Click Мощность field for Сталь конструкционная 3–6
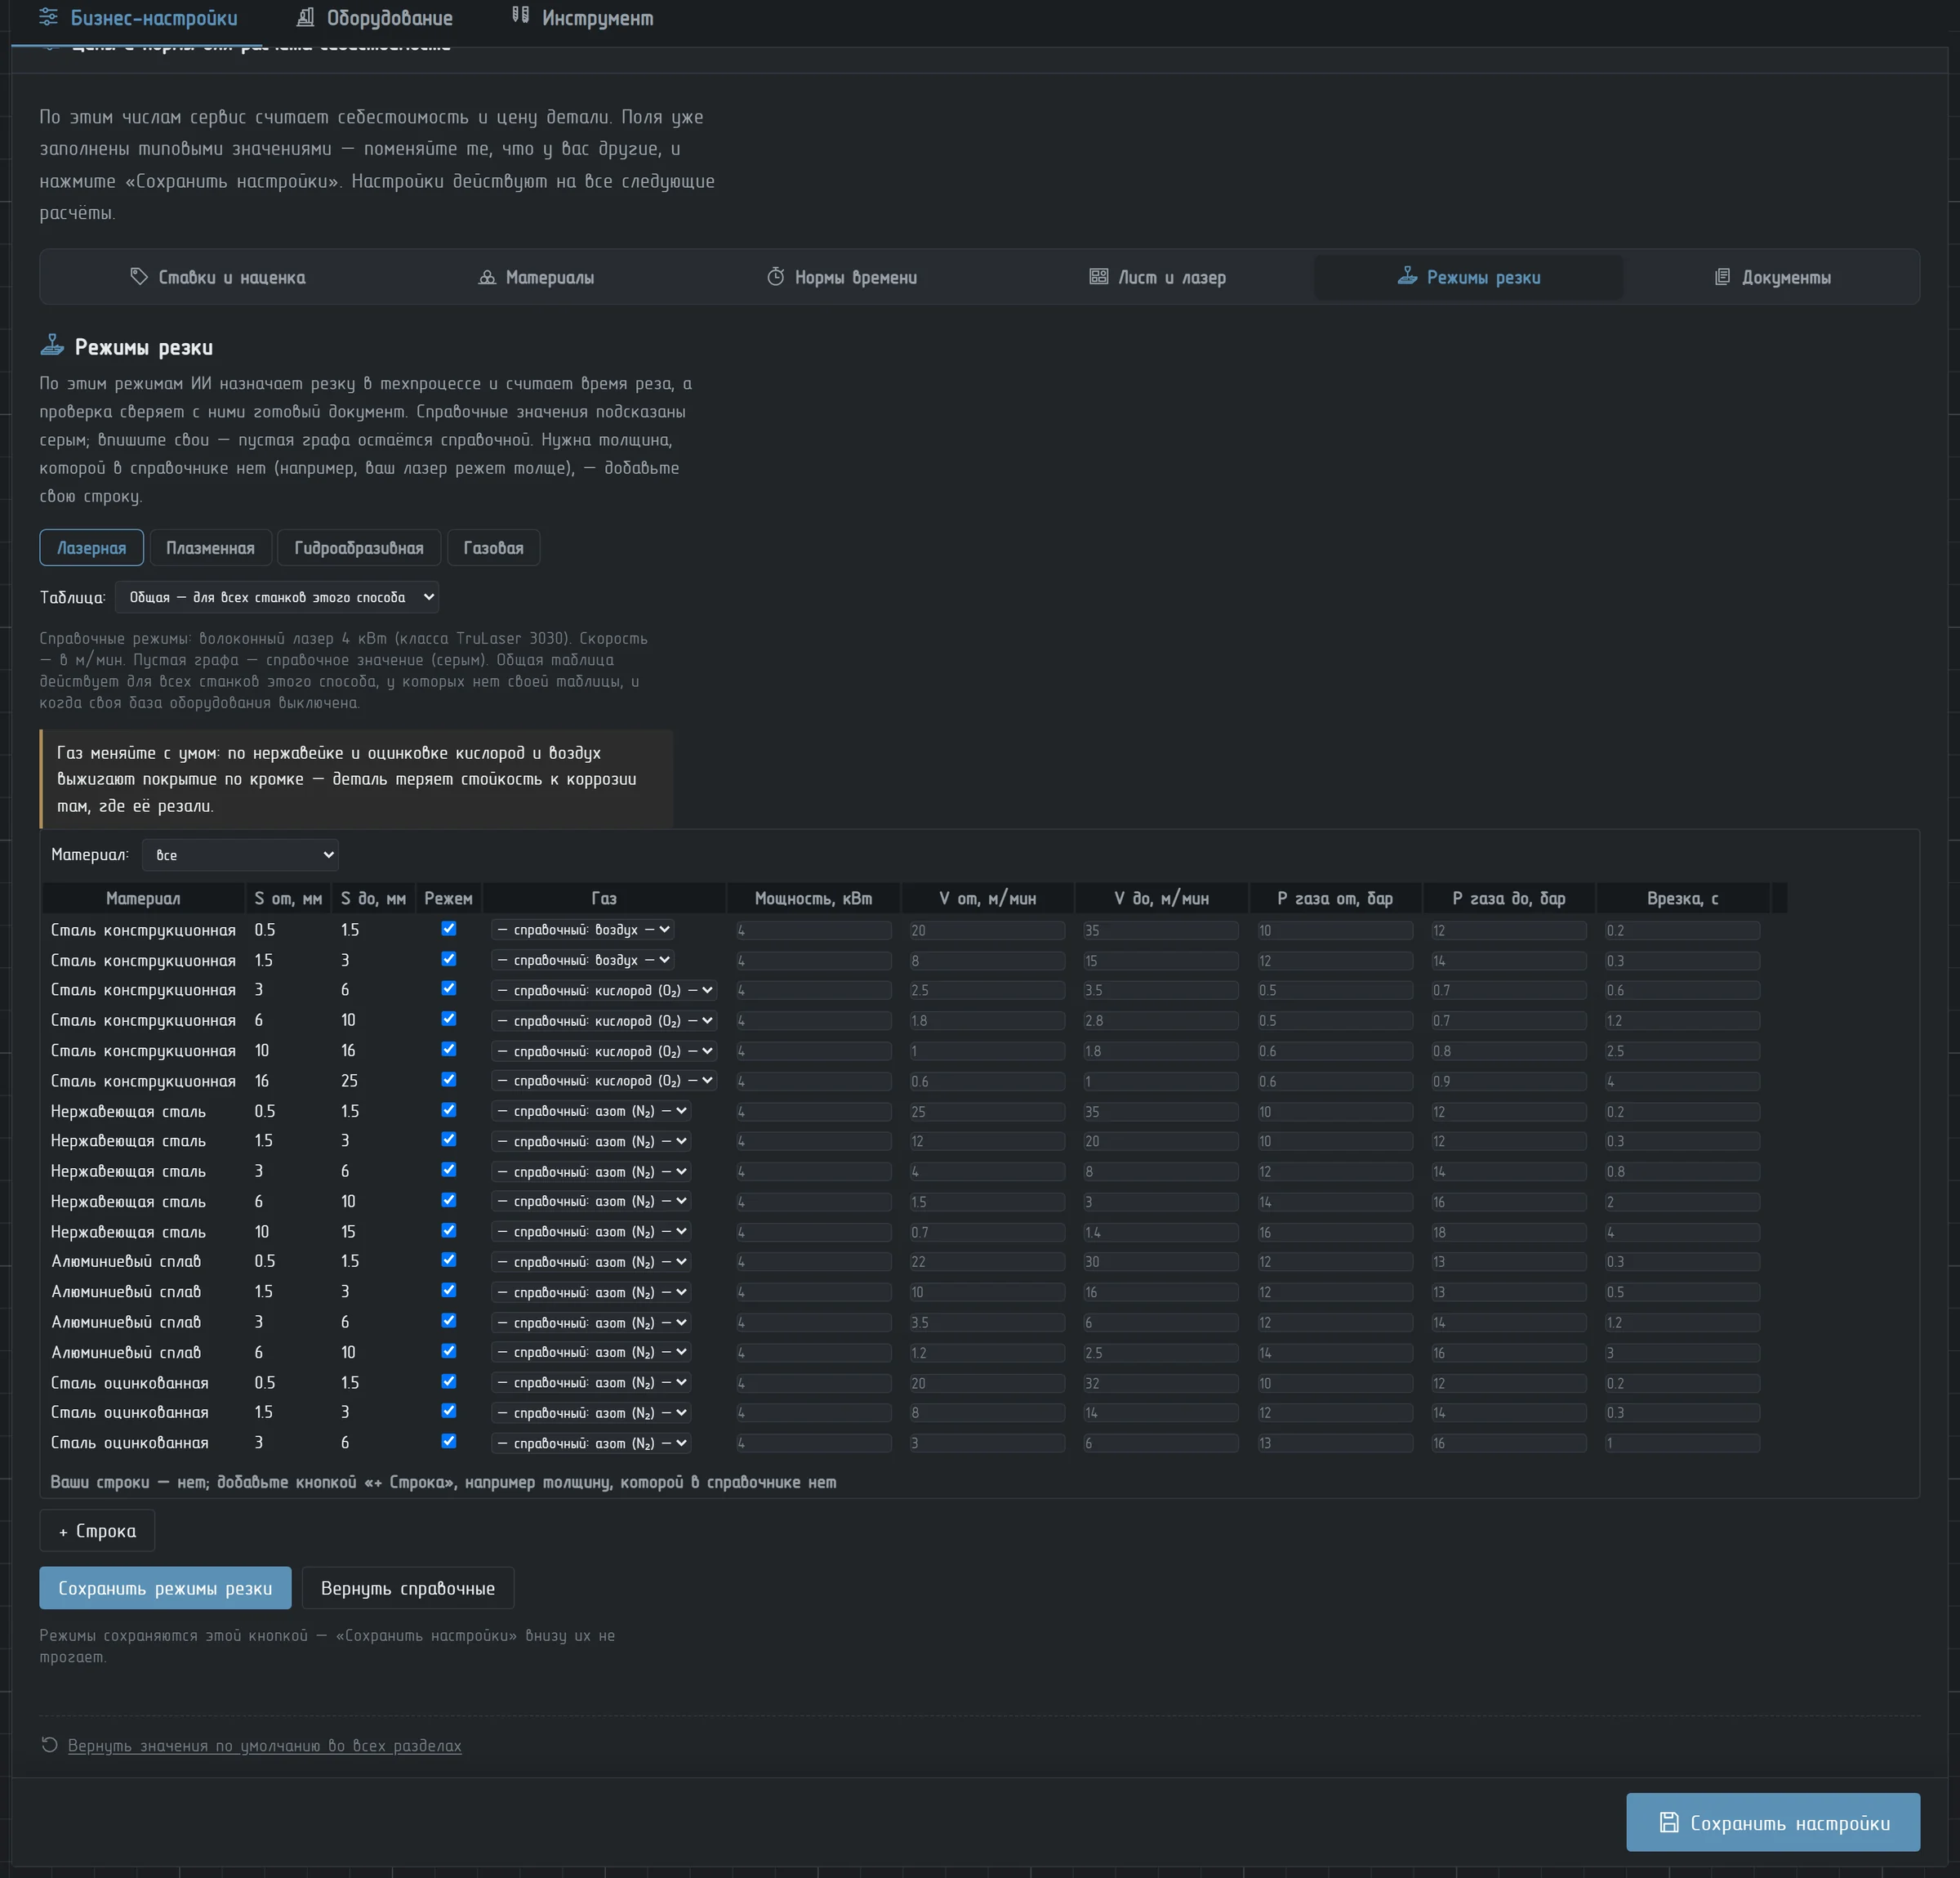 click(814, 990)
